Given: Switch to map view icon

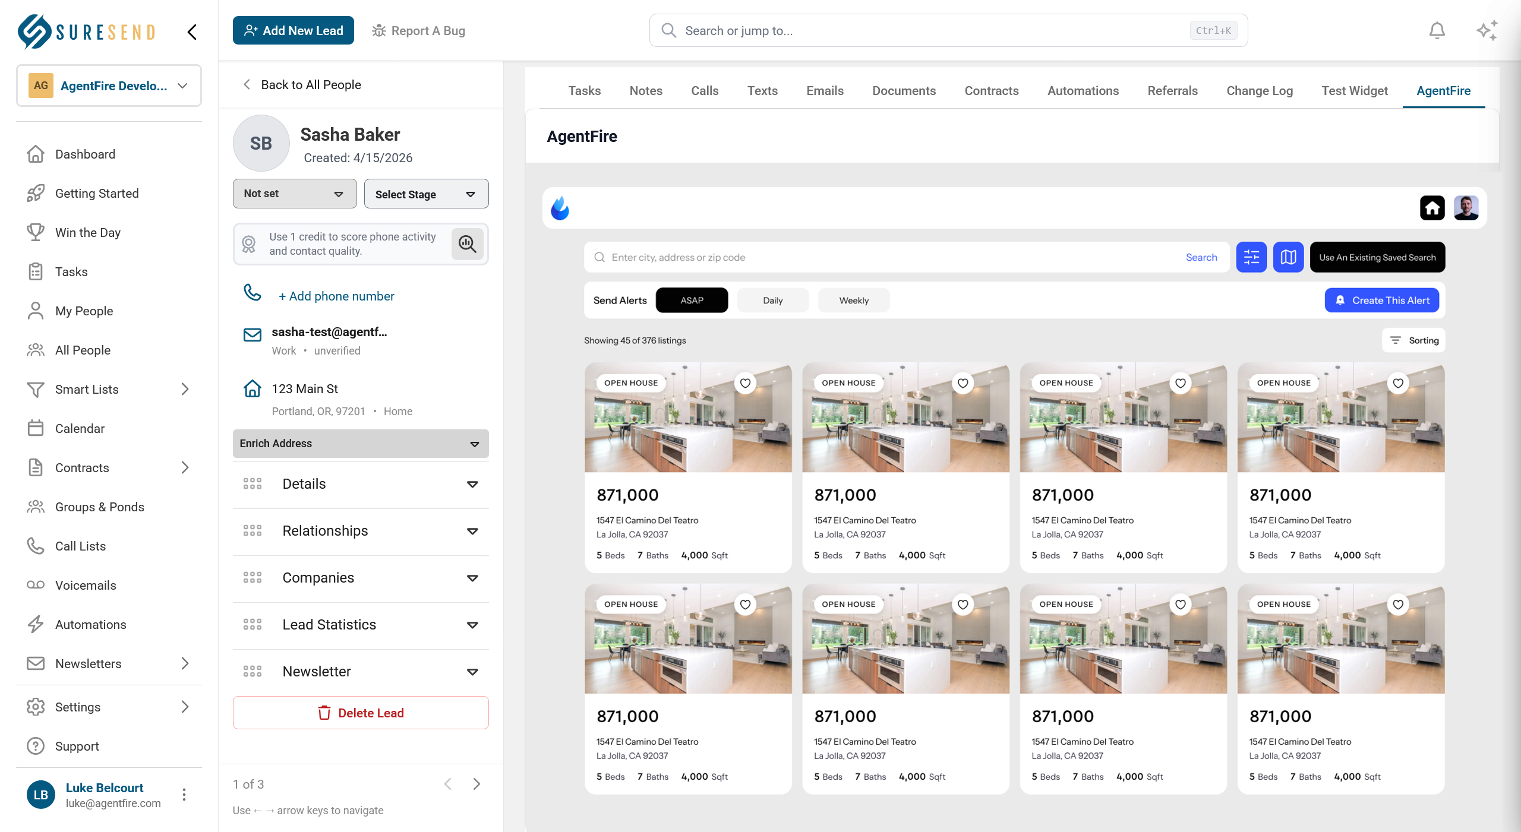Looking at the screenshot, I should pyautogui.click(x=1288, y=257).
